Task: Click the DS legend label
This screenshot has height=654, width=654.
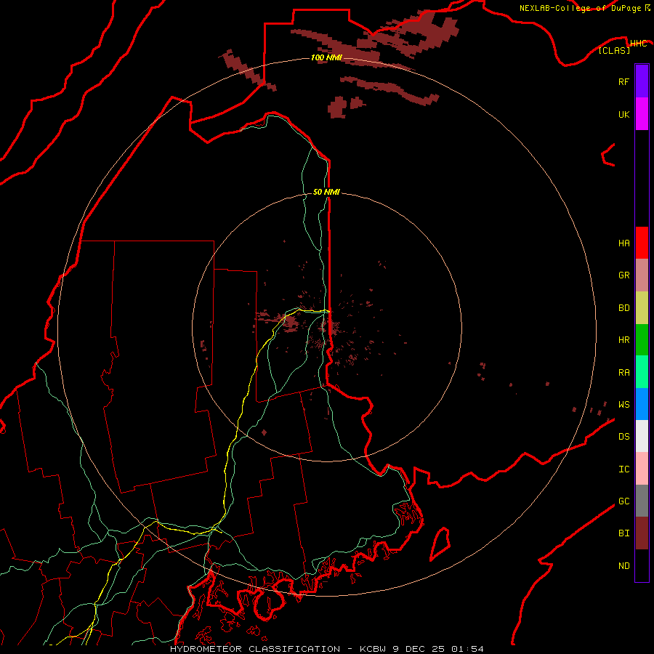Action: pyautogui.click(x=623, y=437)
